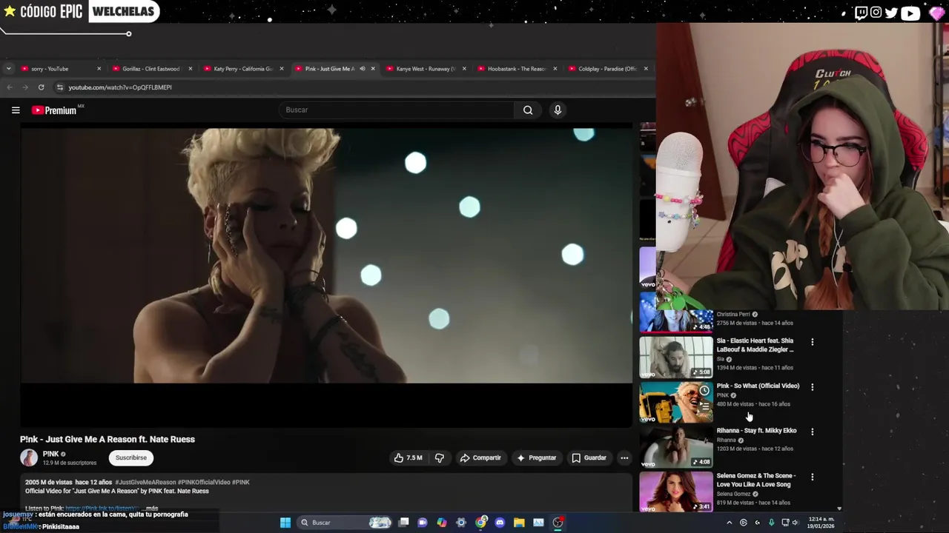Save the video with Guardar
This screenshot has width=949, height=533.
click(x=589, y=458)
